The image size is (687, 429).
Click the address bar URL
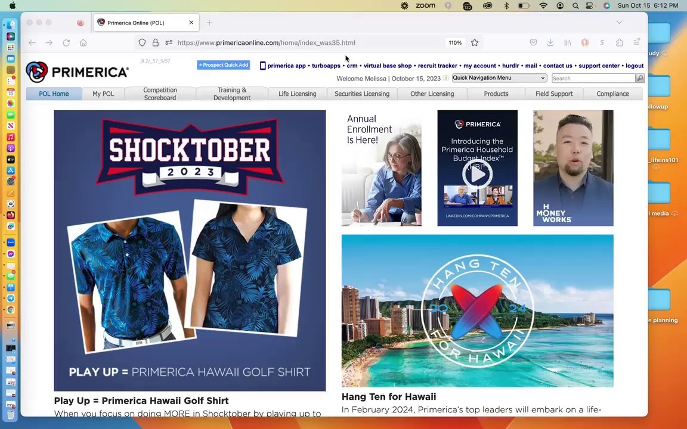pyautogui.click(x=266, y=42)
